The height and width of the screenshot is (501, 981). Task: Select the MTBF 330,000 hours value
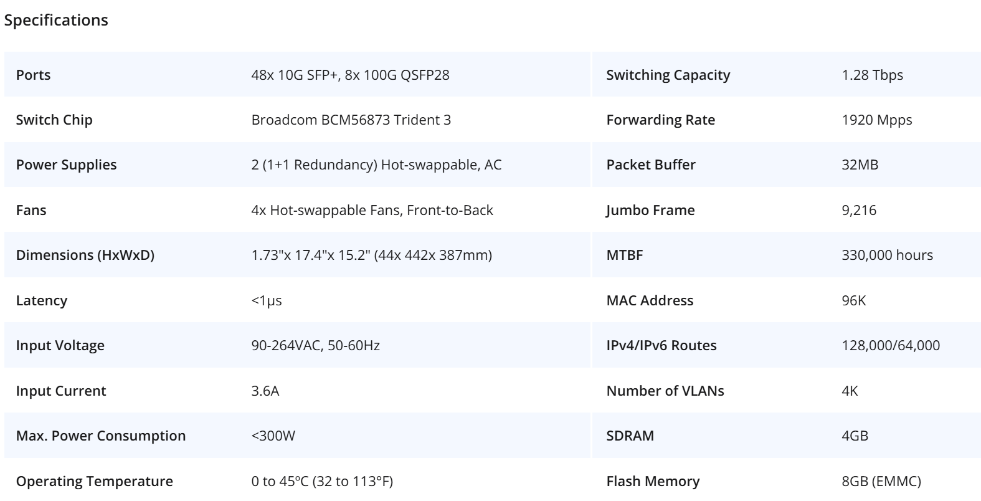887,255
